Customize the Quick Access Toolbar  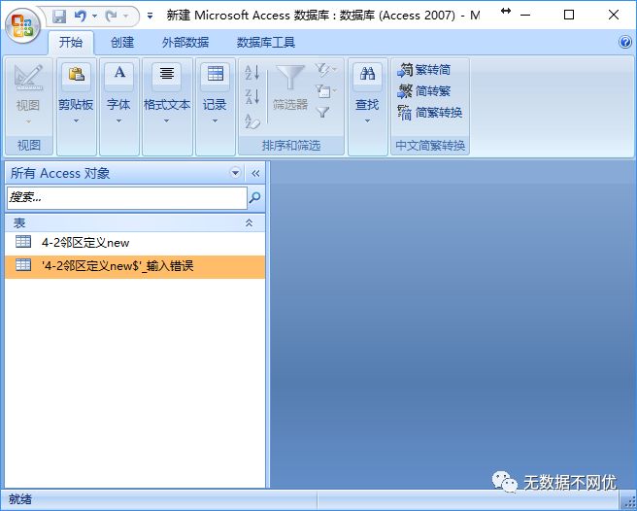[x=150, y=17]
